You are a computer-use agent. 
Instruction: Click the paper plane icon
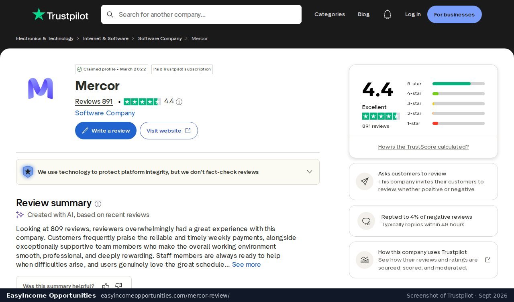click(365, 181)
